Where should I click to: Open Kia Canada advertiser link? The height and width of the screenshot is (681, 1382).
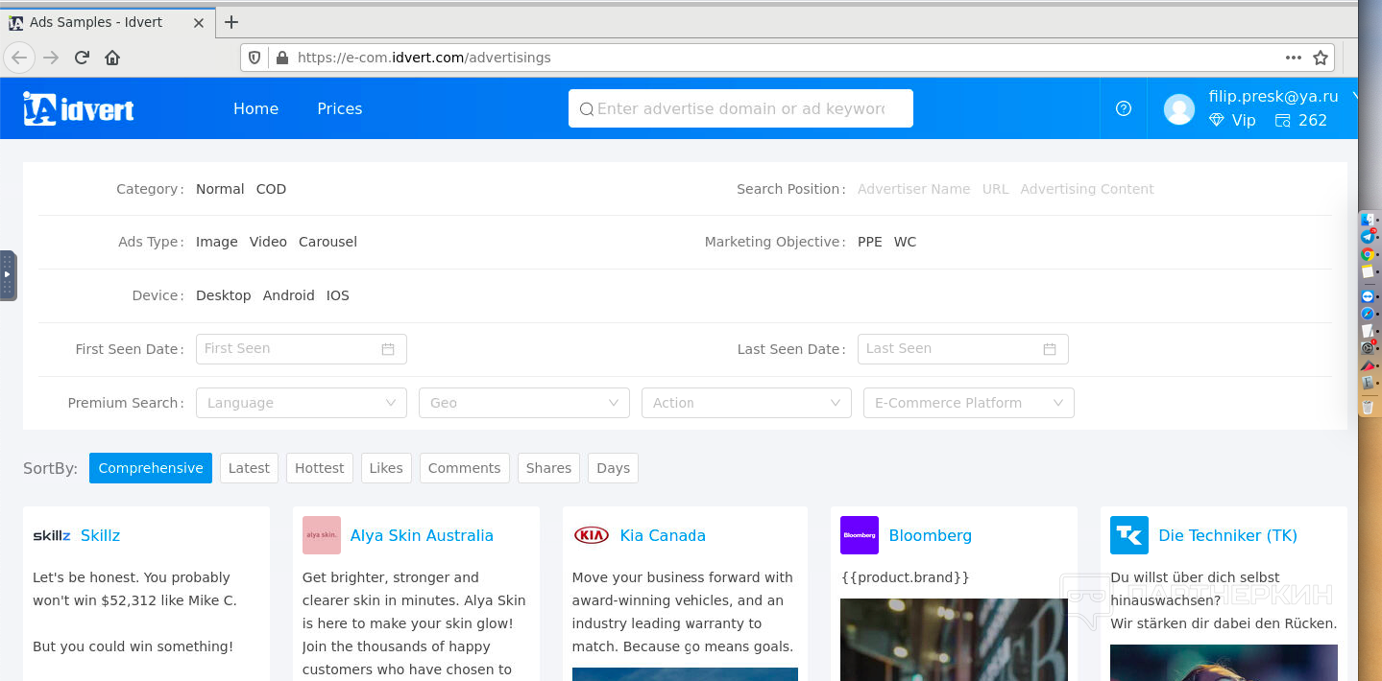[x=663, y=535]
